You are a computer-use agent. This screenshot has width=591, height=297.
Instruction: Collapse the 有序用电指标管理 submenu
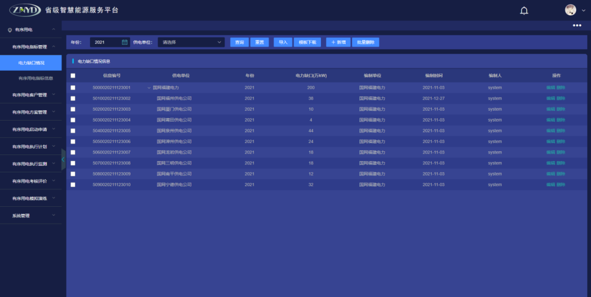click(53, 47)
